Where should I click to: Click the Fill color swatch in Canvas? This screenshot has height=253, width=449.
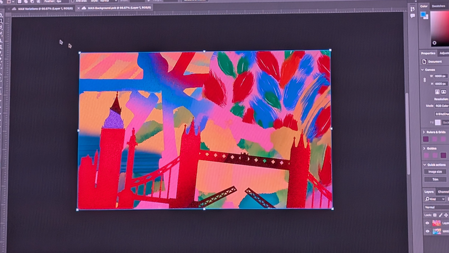coord(438,123)
